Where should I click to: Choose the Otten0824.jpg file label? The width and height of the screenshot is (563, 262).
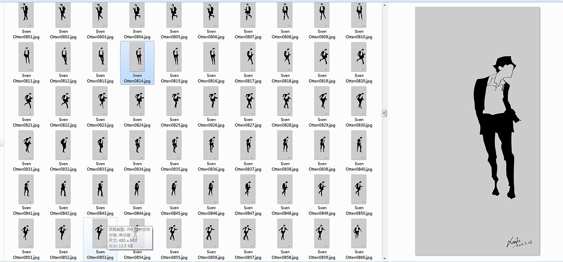[x=137, y=122]
